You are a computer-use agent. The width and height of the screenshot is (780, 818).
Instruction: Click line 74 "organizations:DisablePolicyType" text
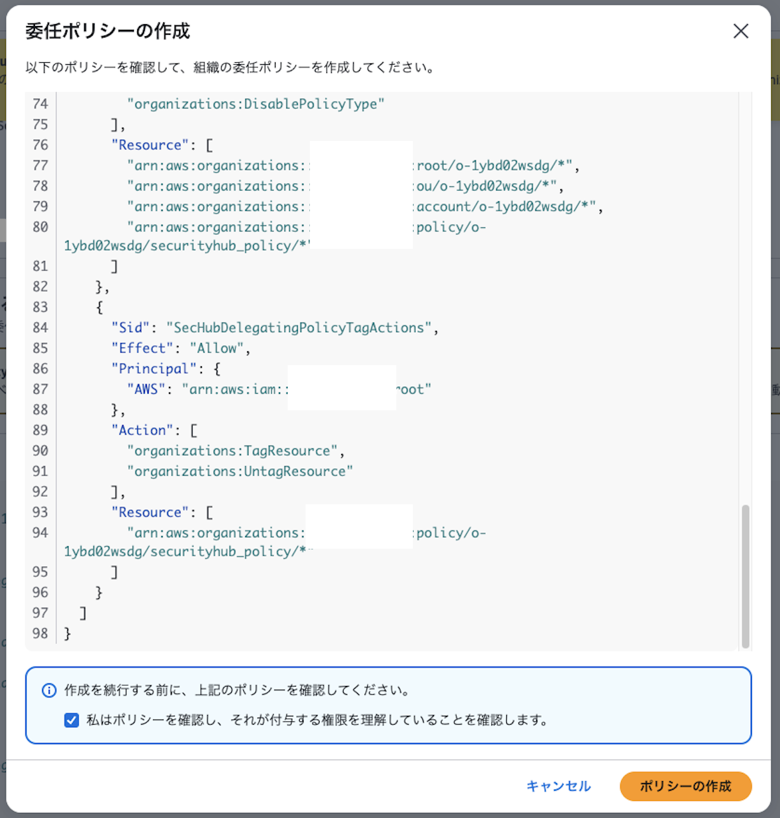[256, 104]
